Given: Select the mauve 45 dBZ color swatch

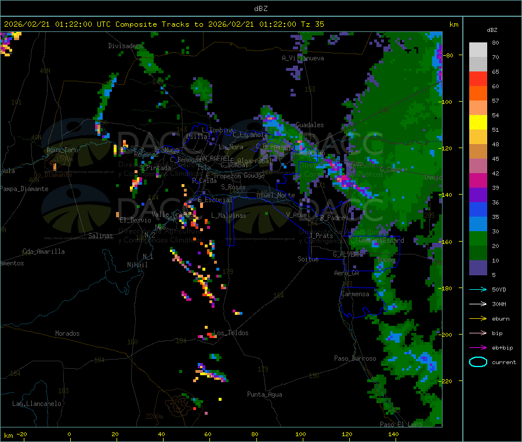Looking at the screenshot, I should pos(478,166).
